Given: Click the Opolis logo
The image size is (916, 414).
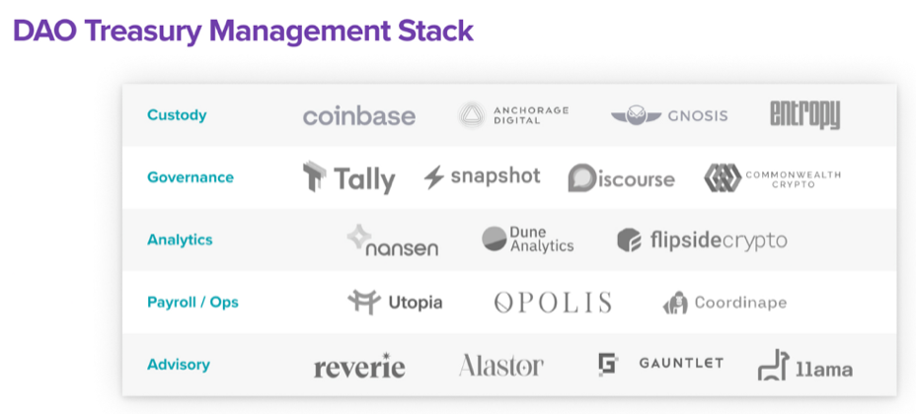Looking at the screenshot, I should [553, 302].
